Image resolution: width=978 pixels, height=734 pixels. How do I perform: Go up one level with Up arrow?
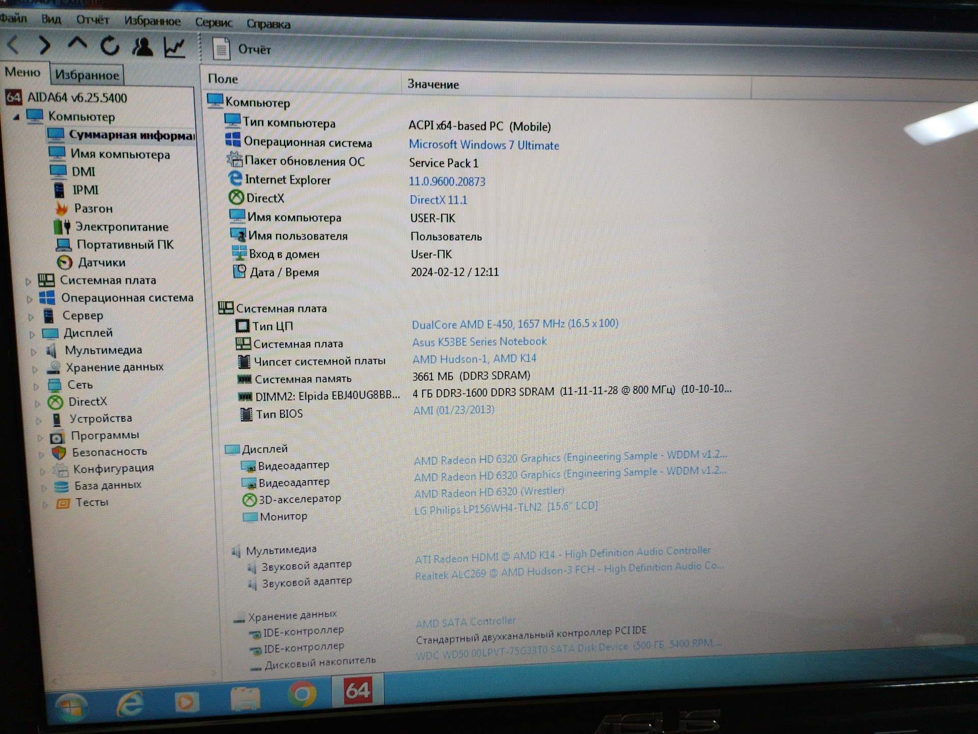pos(77,44)
